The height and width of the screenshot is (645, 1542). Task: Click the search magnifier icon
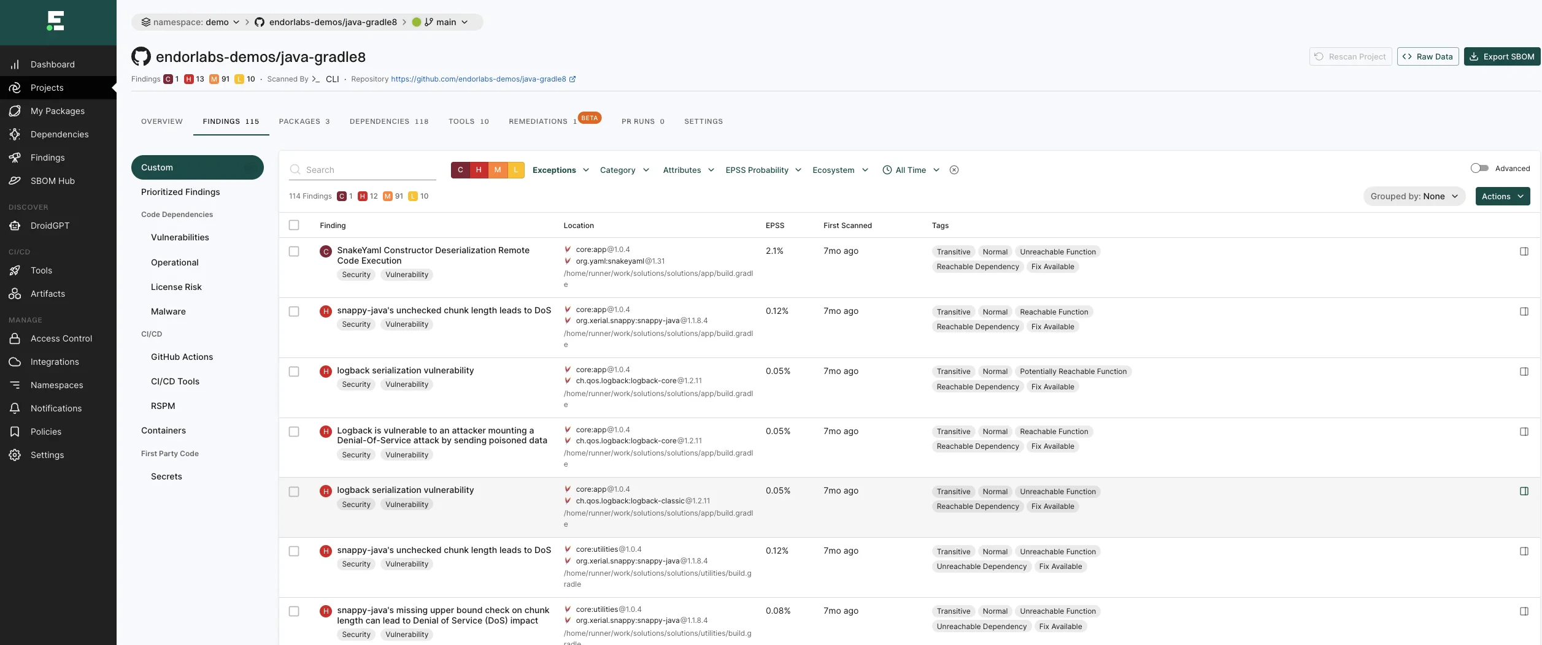[295, 169]
